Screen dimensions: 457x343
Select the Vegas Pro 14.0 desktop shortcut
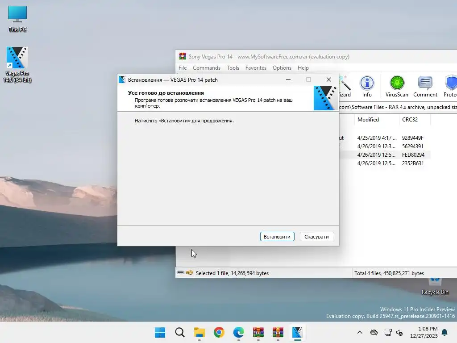(x=17, y=64)
